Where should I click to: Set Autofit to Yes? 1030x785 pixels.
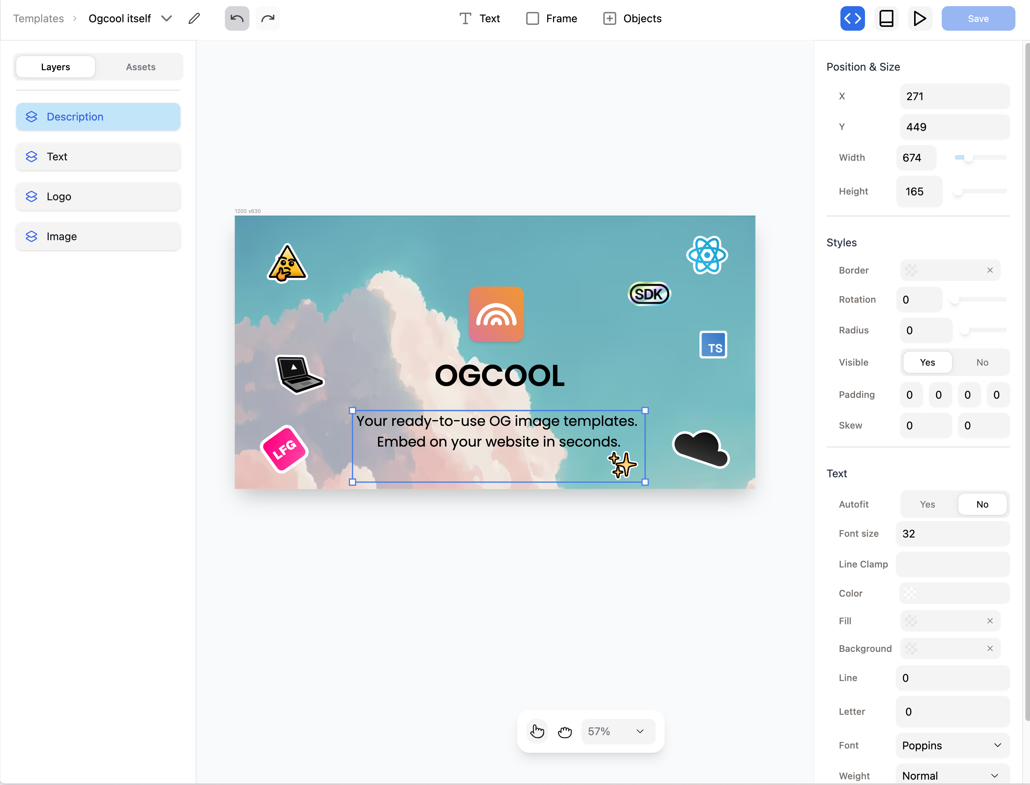point(927,504)
